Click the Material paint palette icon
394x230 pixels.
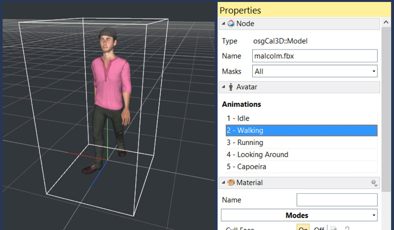231,183
